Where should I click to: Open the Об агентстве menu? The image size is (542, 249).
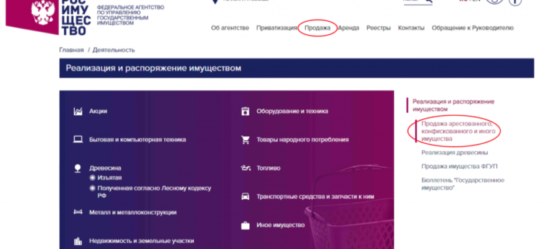point(230,28)
